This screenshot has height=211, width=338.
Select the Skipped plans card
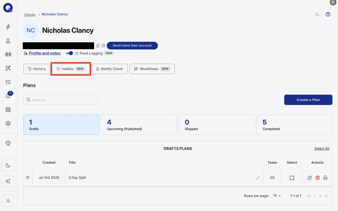click(x=217, y=125)
